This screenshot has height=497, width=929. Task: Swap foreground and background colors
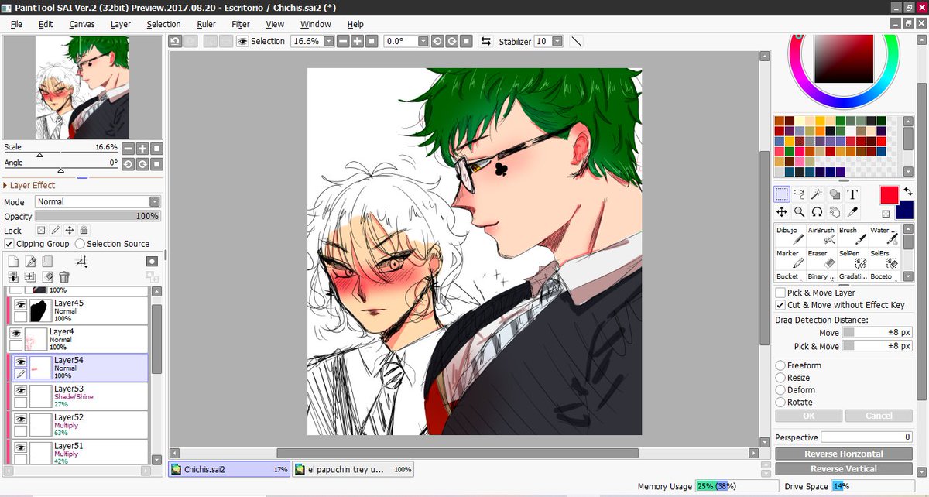pos(908,191)
